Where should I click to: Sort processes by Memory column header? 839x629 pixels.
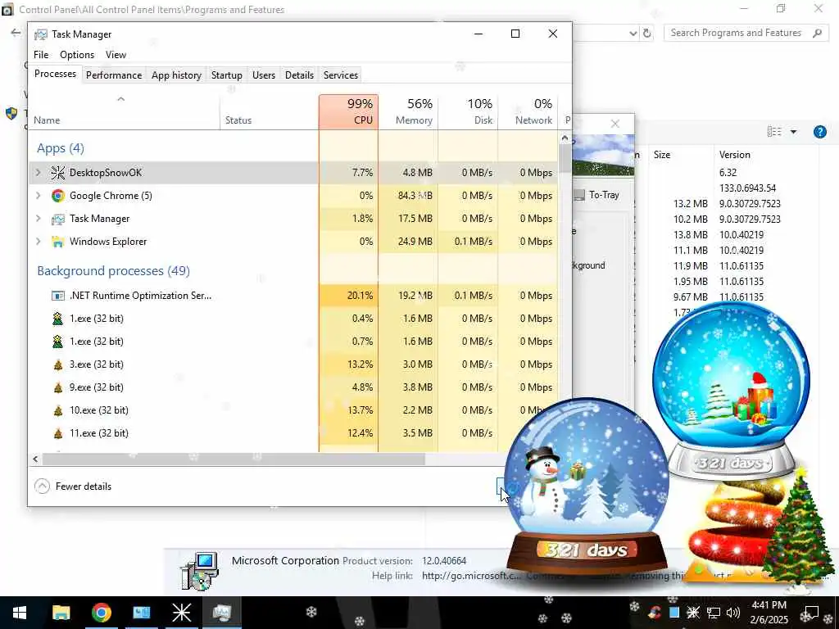point(408,111)
